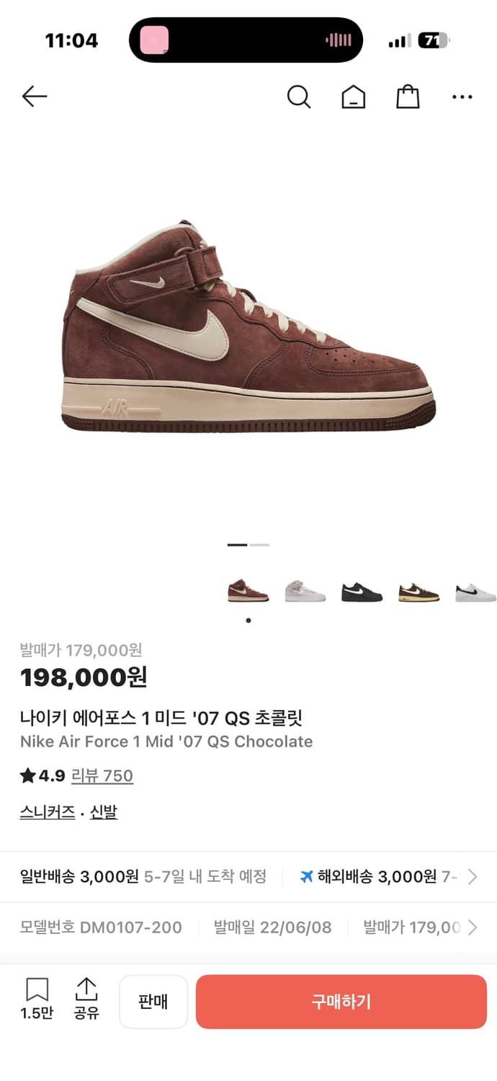
Task: Bookmark this product (1.5만)
Action: (37, 999)
